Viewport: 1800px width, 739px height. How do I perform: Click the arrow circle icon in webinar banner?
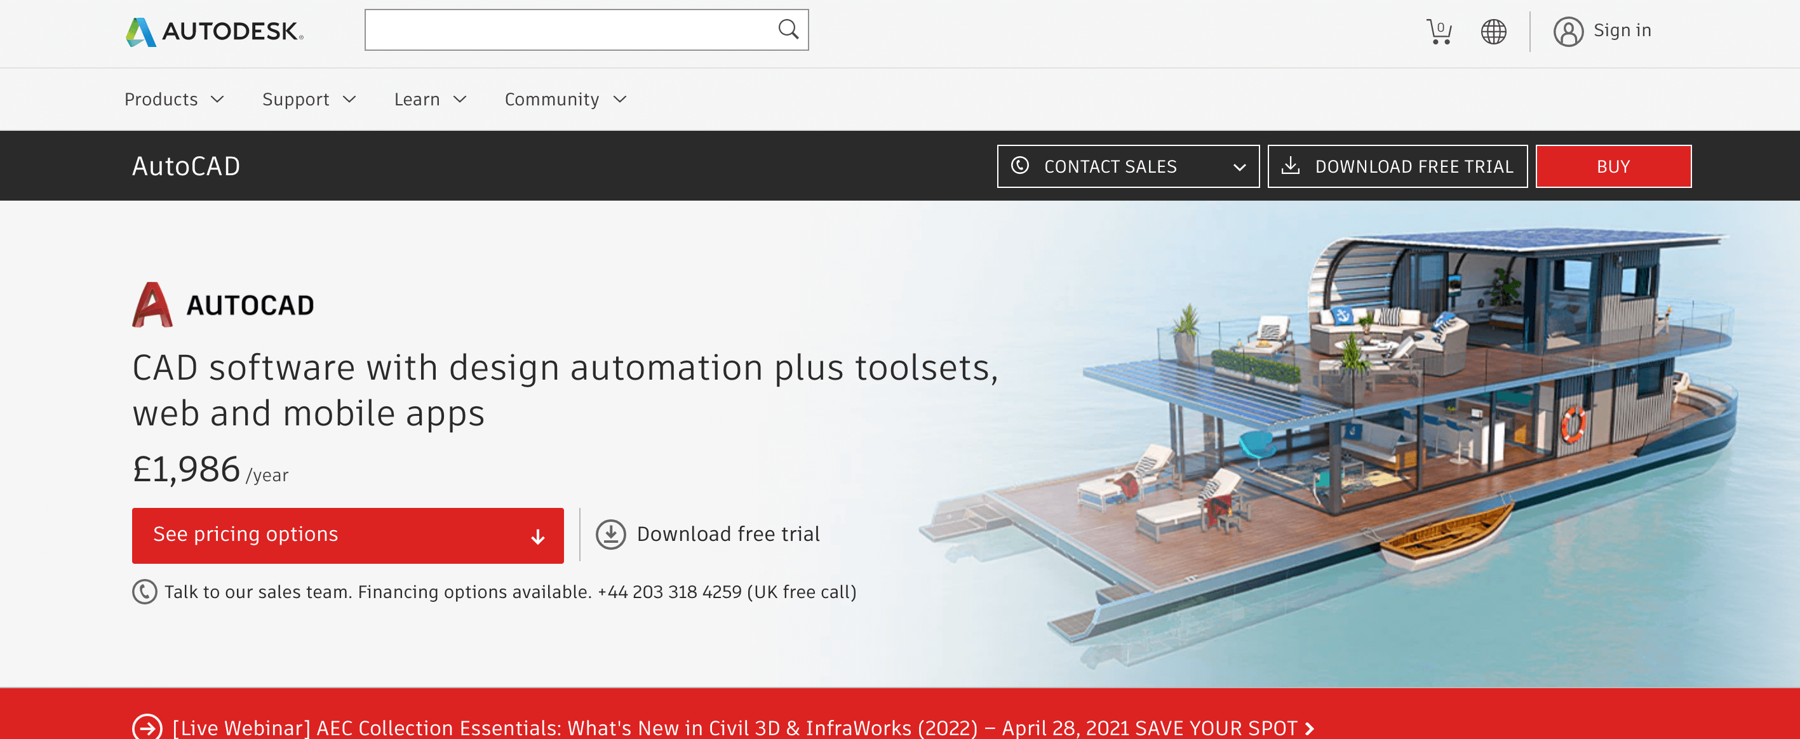(147, 727)
